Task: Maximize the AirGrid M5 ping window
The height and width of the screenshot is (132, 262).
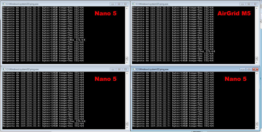Action: (249, 4)
